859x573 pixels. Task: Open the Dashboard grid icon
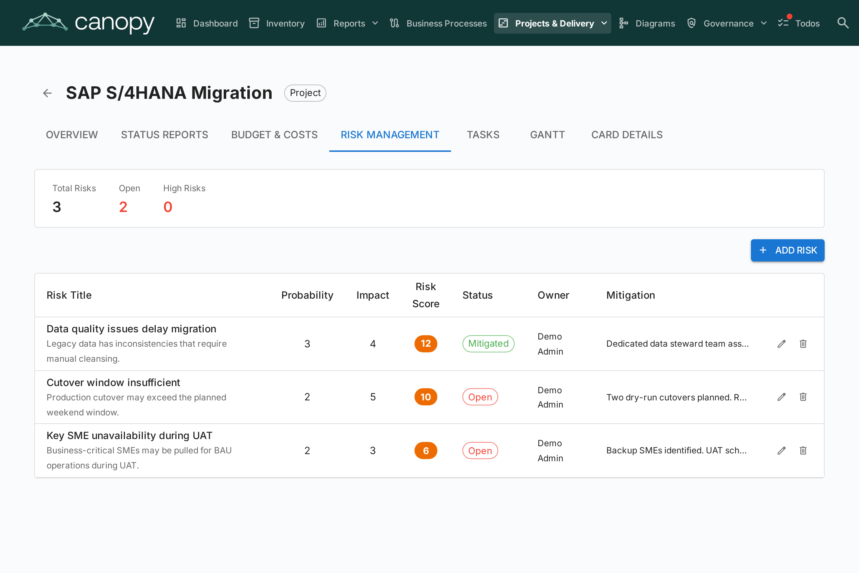click(181, 23)
